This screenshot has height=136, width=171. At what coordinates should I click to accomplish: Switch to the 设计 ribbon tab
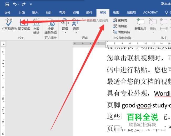(49, 12)
